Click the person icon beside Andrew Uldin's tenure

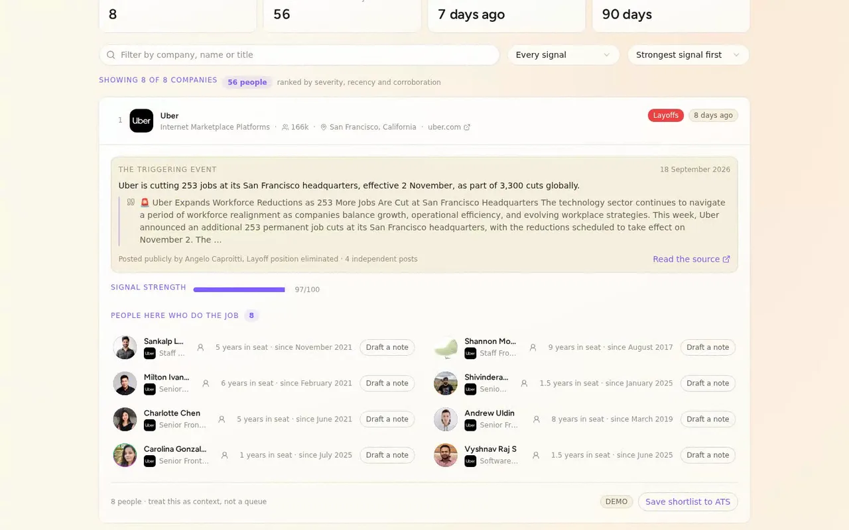click(536, 419)
